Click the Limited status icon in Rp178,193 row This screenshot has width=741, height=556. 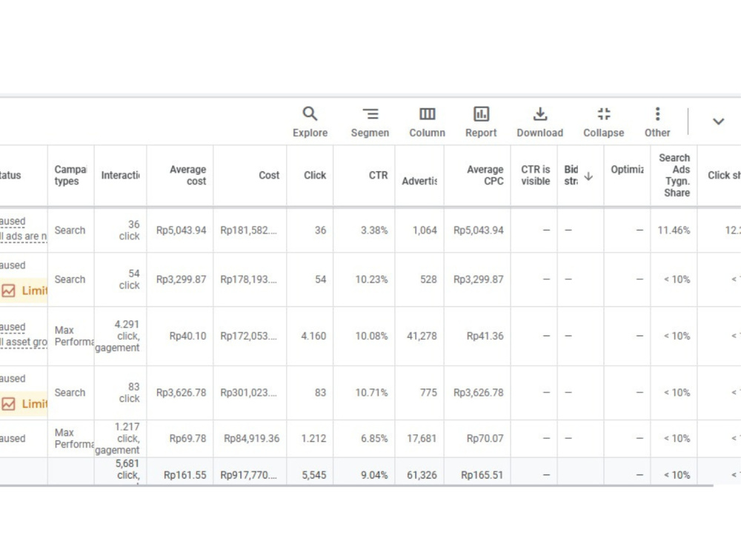pyautogui.click(x=8, y=291)
